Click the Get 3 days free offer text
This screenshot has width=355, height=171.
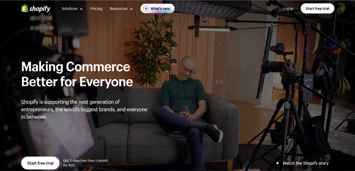point(86,163)
